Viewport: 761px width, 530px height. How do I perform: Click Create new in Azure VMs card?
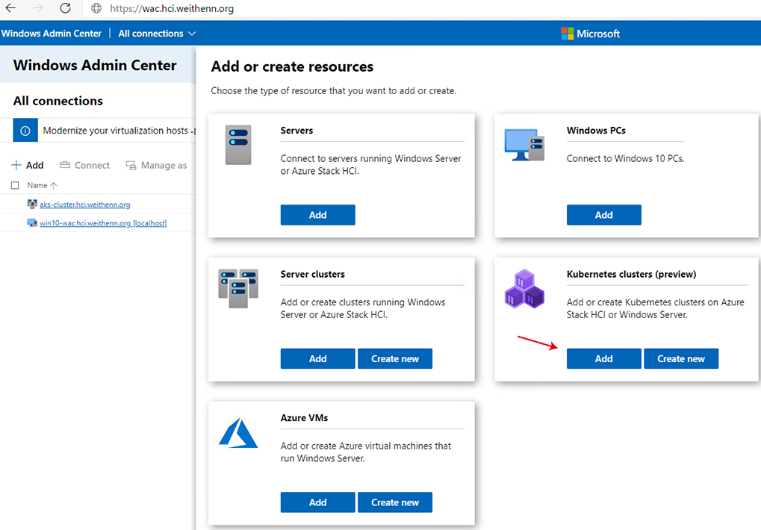[x=395, y=502]
